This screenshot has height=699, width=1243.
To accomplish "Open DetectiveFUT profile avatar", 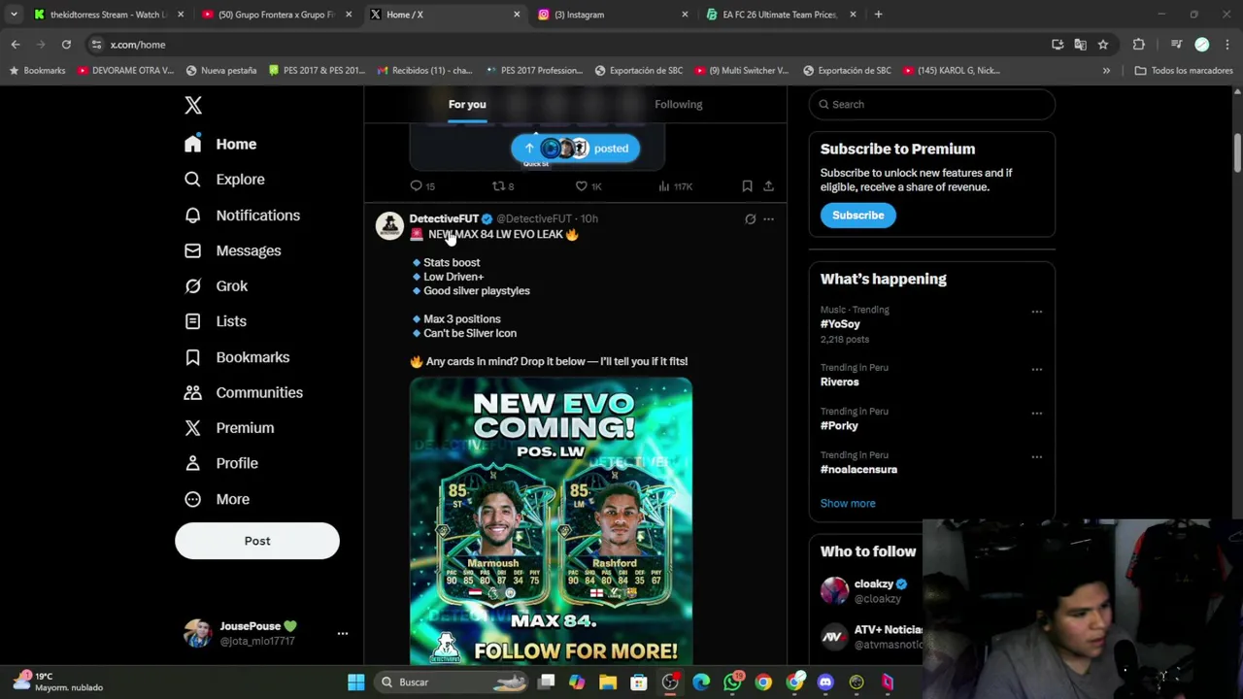I will [389, 225].
